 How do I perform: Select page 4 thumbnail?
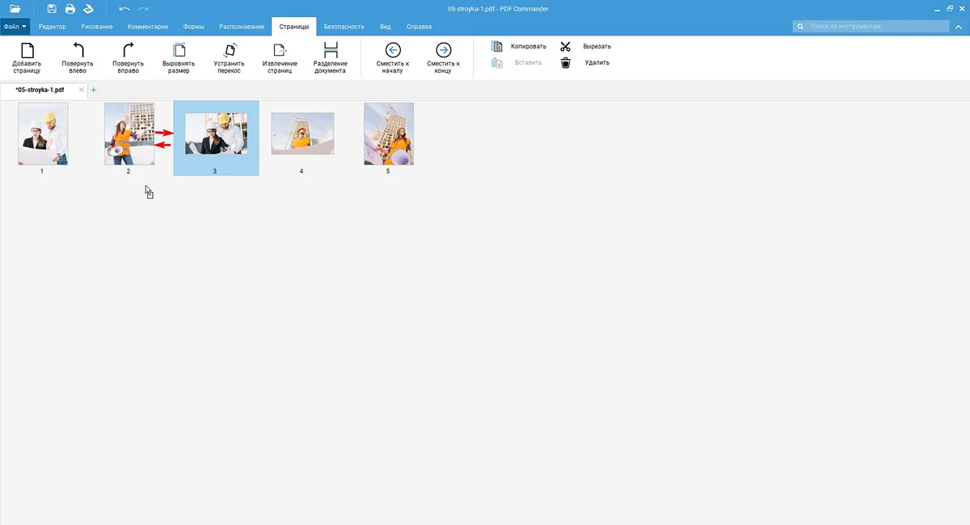click(x=302, y=134)
